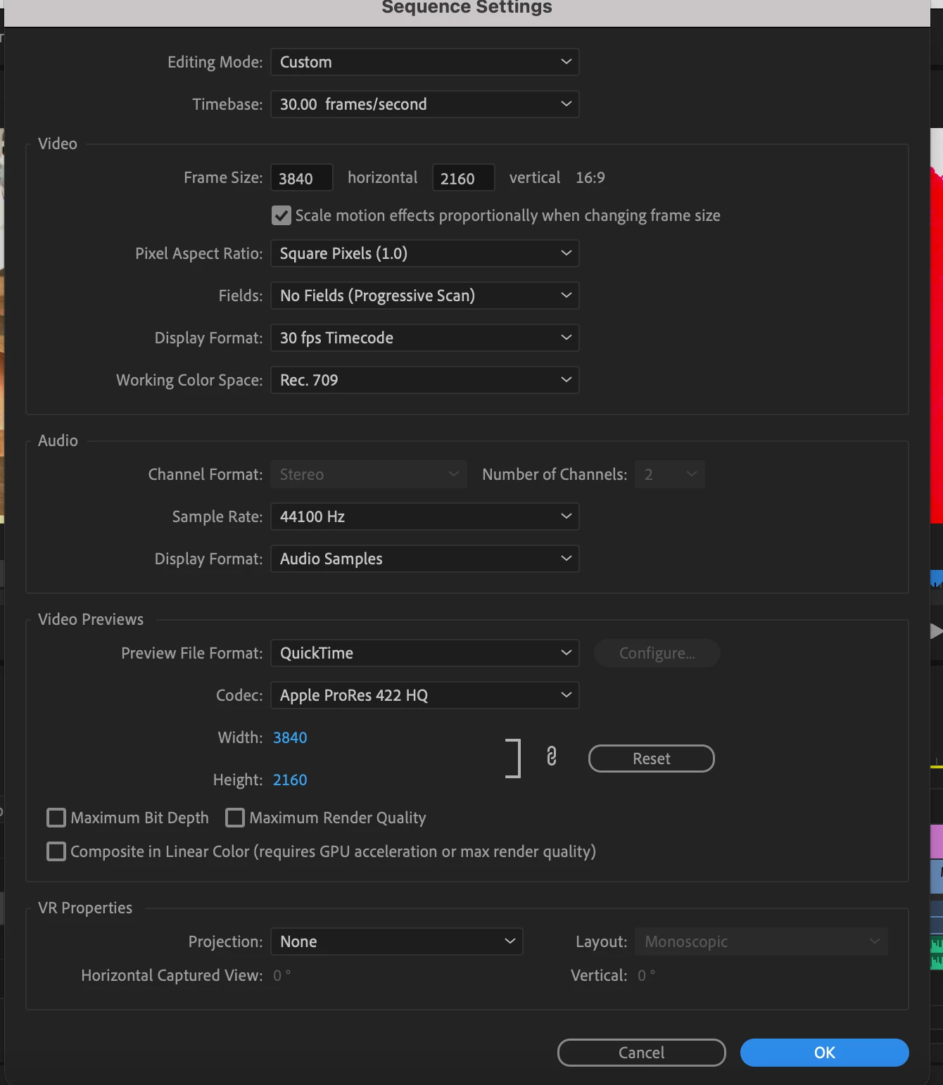Open the Pixel Aspect Ratio dropdown
Image resolution: width=943 pixels, height=1085 pixels.
click(x=425, y=253)
